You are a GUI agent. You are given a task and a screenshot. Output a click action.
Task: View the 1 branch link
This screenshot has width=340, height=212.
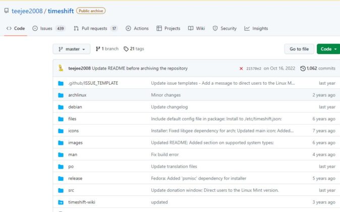coord(107,49)
